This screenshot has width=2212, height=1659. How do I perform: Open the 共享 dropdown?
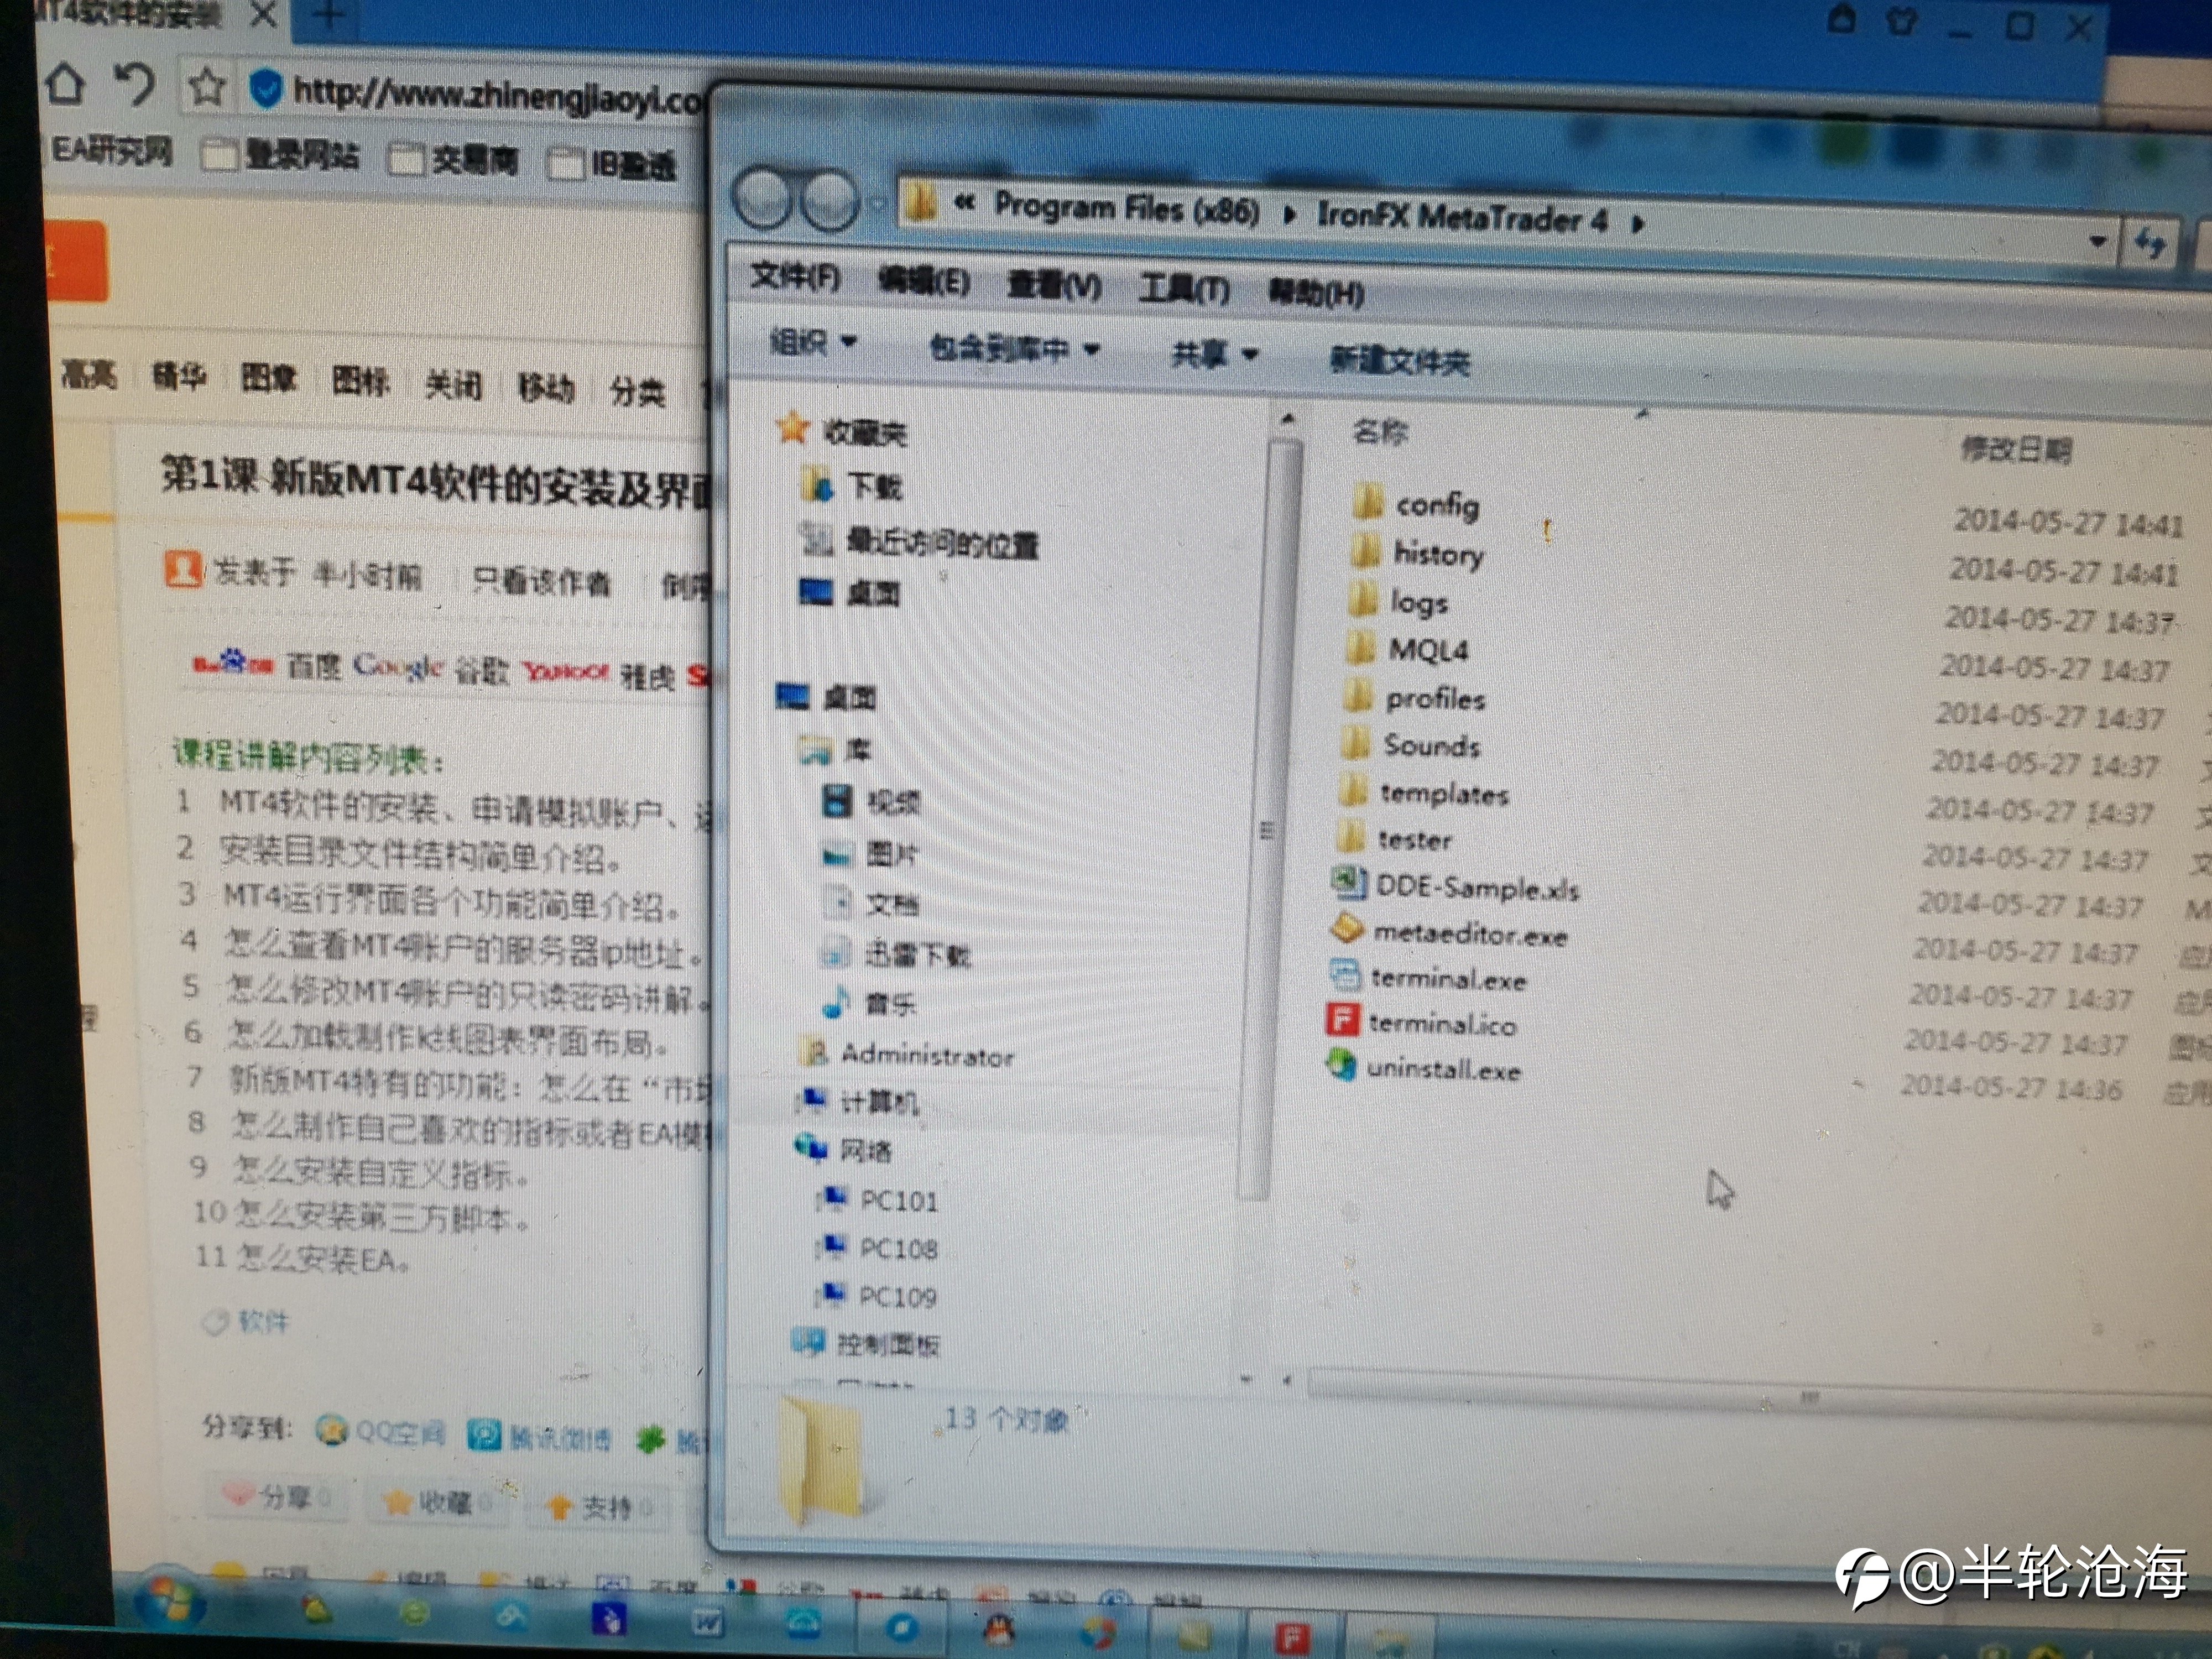1214,353
